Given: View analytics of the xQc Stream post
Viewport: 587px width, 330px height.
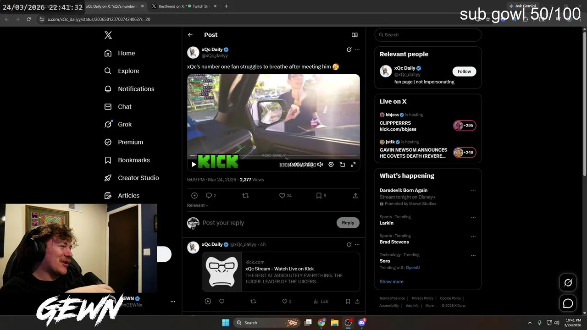Looking at the screenshot, I should tap(321, 302).
